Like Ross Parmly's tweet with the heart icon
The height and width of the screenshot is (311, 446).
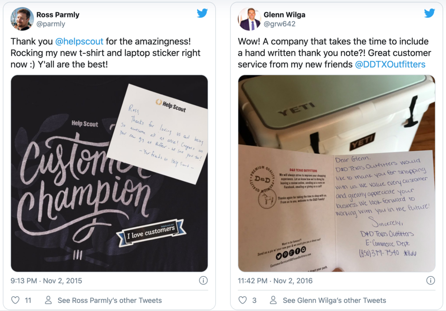[x=15, y=300]
